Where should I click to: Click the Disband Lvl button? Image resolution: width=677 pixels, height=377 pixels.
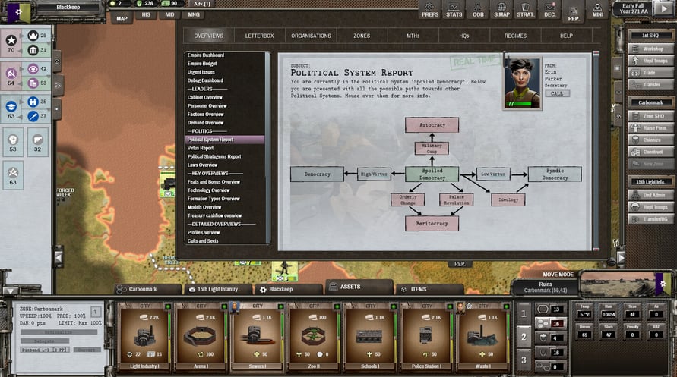pyautogui.click(x=45, y=350)
